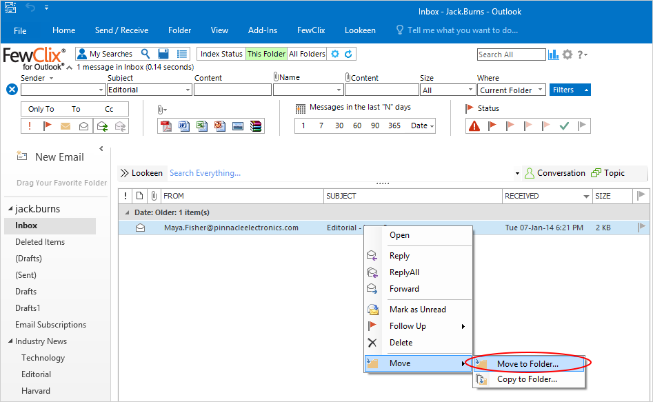The image size is (653, 402).
Task: Click the red clear search X icon
Action: 12,90
